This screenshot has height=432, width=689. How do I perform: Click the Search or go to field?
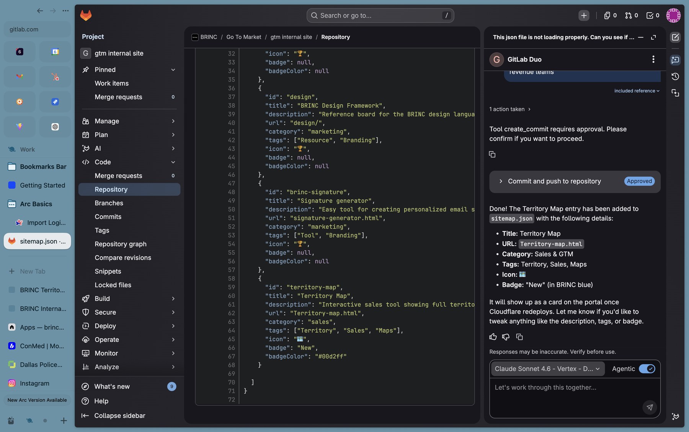pos(380,15)
